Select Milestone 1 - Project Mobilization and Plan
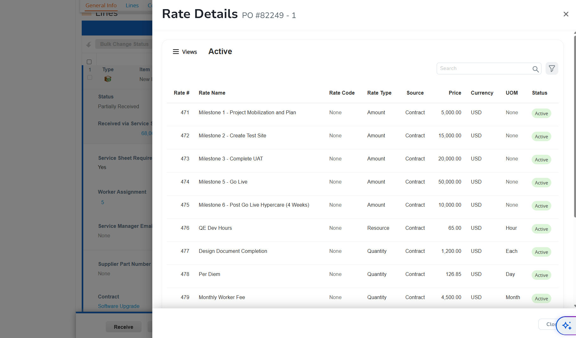576x338 pixels. point(247,112)
